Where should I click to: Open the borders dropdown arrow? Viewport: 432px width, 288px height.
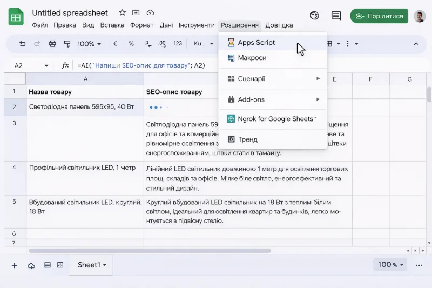(x=339, y=44)
